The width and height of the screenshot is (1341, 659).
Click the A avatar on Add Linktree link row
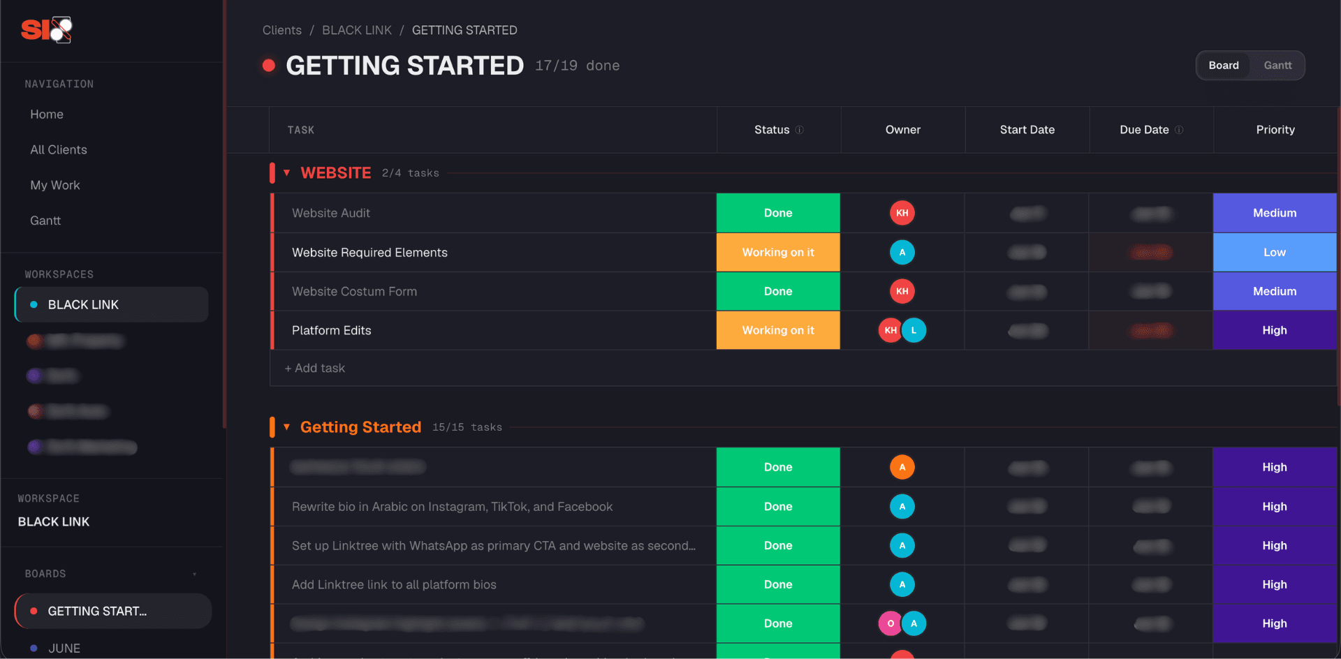coord(902,584)
